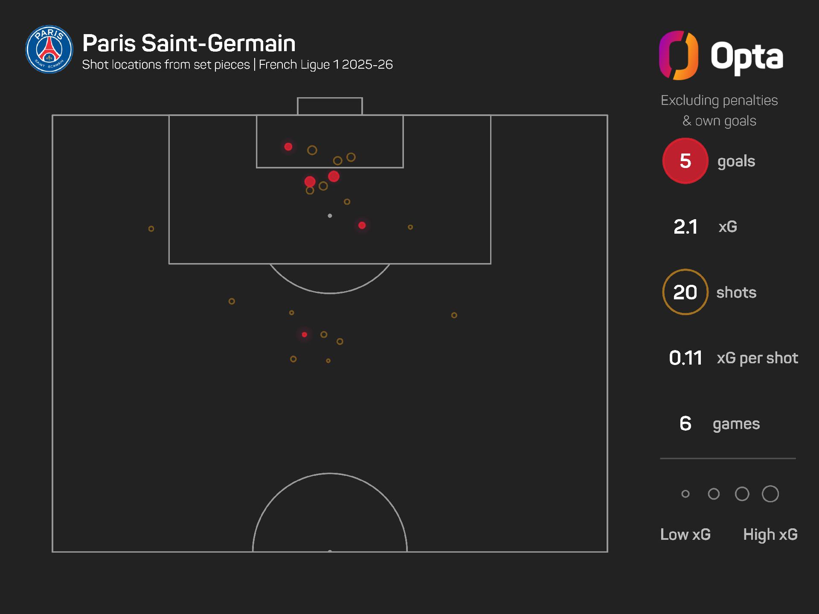Click the red goal marker outside the penalty area
Image resolution: width=819 pixels, height=614 pixels.
tap(304, 335)
